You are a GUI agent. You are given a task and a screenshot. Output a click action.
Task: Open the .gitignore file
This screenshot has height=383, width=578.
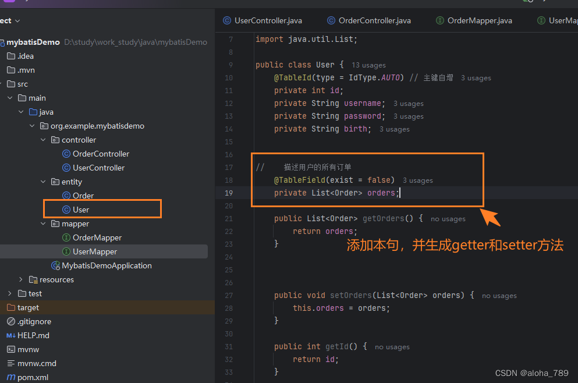(34, 321)
